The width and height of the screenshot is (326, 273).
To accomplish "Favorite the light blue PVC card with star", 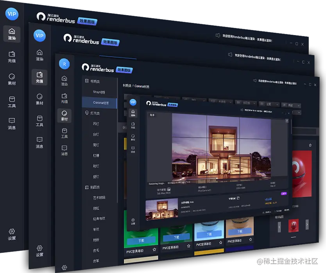I will tap(220, 243).
